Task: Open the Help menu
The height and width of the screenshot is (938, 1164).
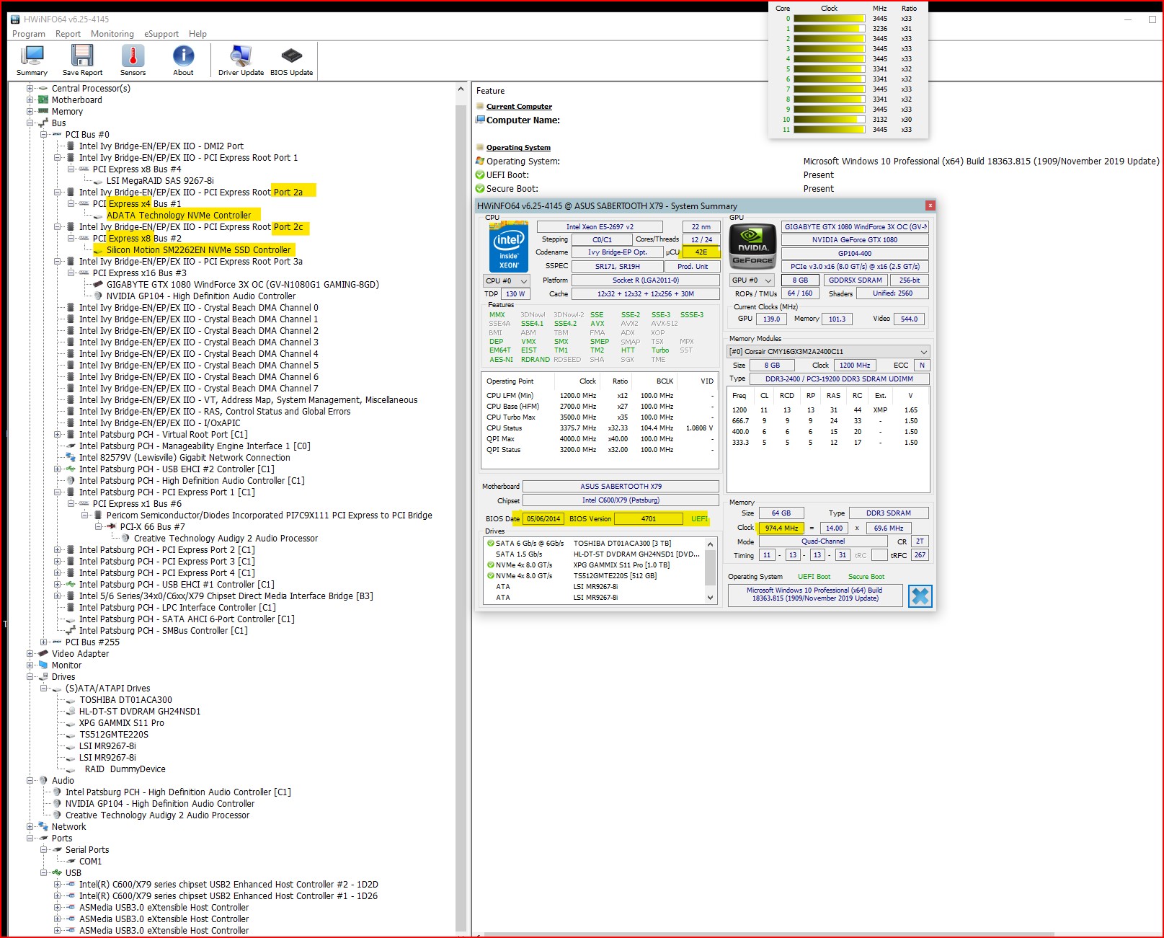Action: pyautogui.click(x=197, y=34)
